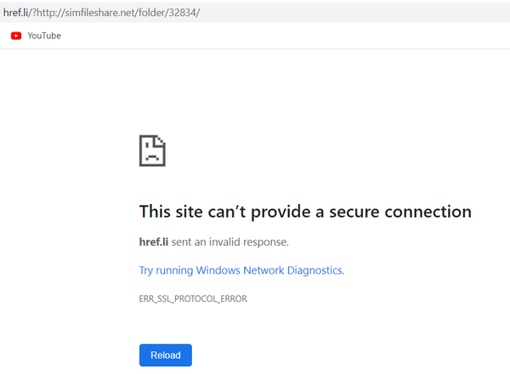The width and height of the screenshot is (510, 374).
Task: Click the word 'Diagnostics' in the blue link
Action: coord(314,270)
